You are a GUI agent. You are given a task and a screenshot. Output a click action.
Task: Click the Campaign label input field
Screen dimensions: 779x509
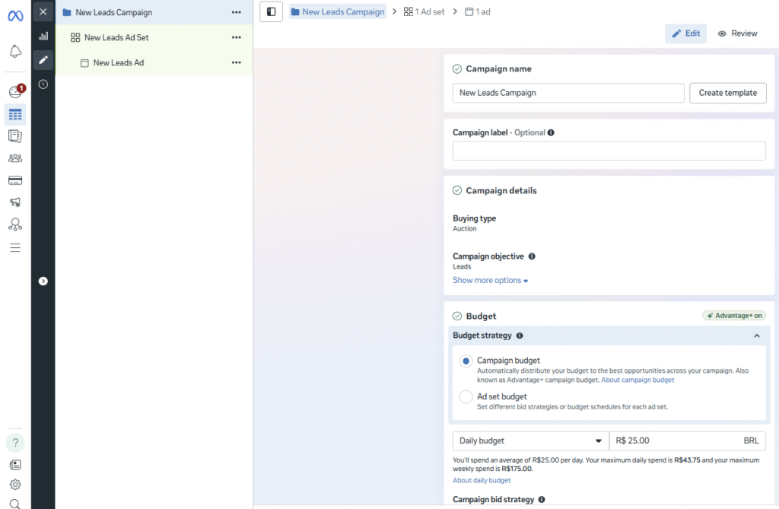609,151
